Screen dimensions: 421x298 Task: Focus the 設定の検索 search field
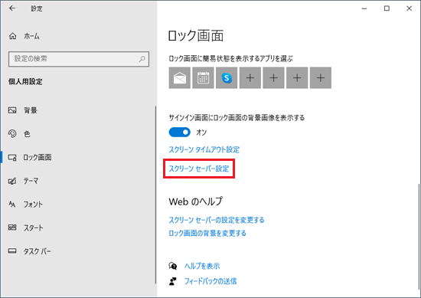(x=79, y=59)
